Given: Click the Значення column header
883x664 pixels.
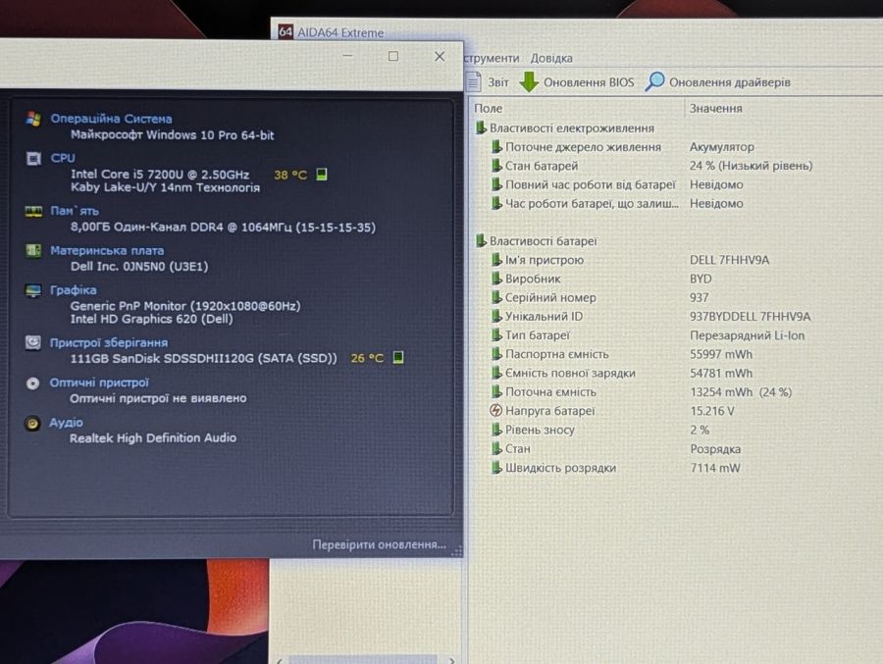Looking at the screenshot, I should [716, 108].
